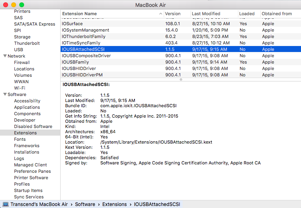The image size is (301, 208).
Task: Open Accessibility under Software
Action: pyautogui.click(x=27, y=101)
